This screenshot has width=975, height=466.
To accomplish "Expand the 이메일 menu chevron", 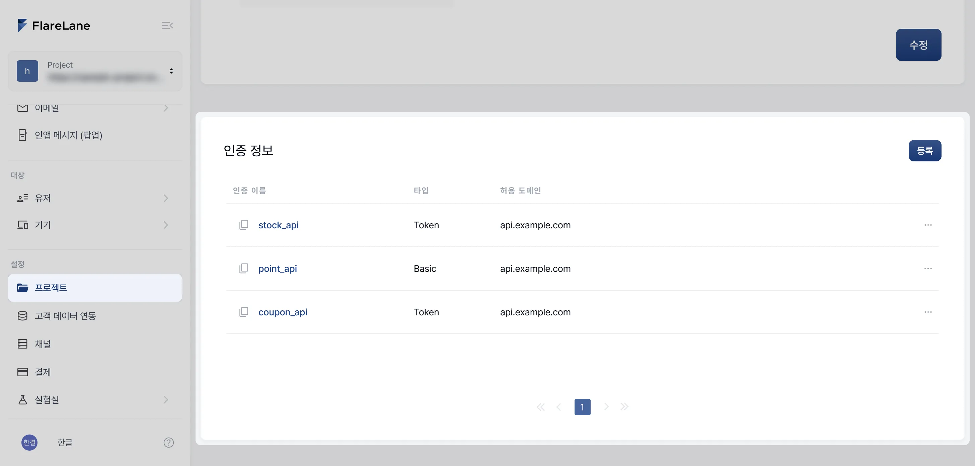I will (166, 108).
